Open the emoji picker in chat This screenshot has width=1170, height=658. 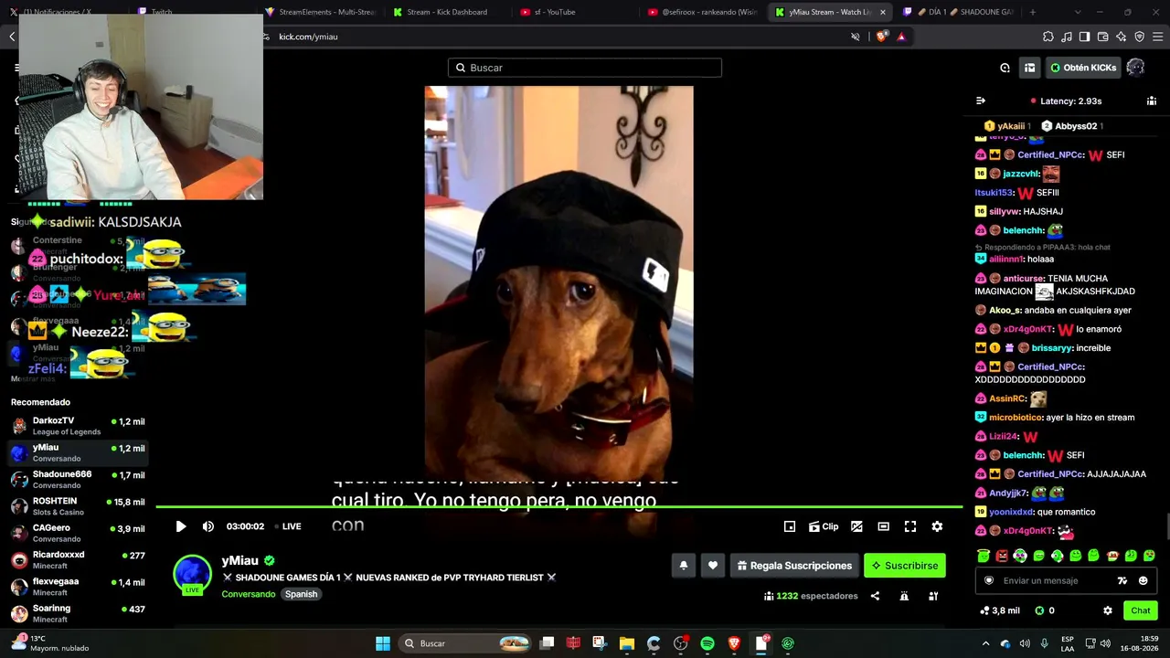[x=1143, y=580]
